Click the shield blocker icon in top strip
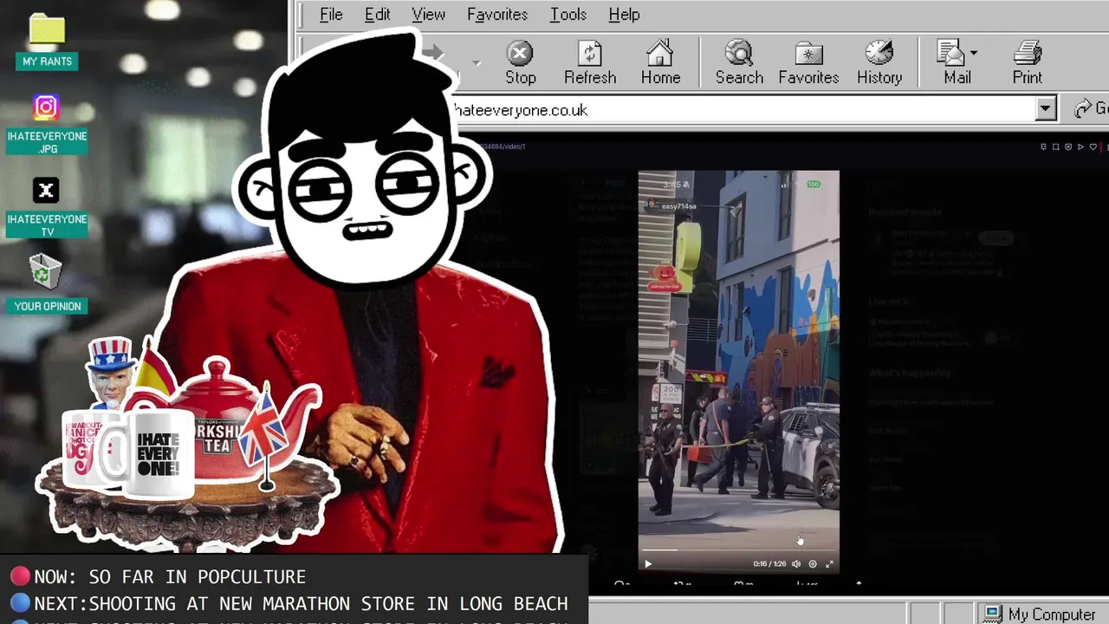Image resolution: width=1109 pixels, height=624 pixels. (1068, 146)
